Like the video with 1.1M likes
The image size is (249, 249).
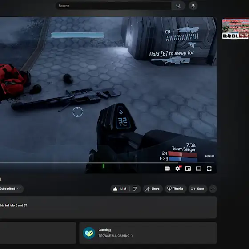(120, 189)
